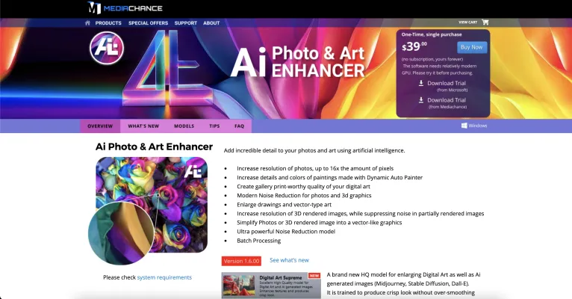This screenshot has width=572, height=299.
Task: Open the Support menu
Action: pos(186,23)
